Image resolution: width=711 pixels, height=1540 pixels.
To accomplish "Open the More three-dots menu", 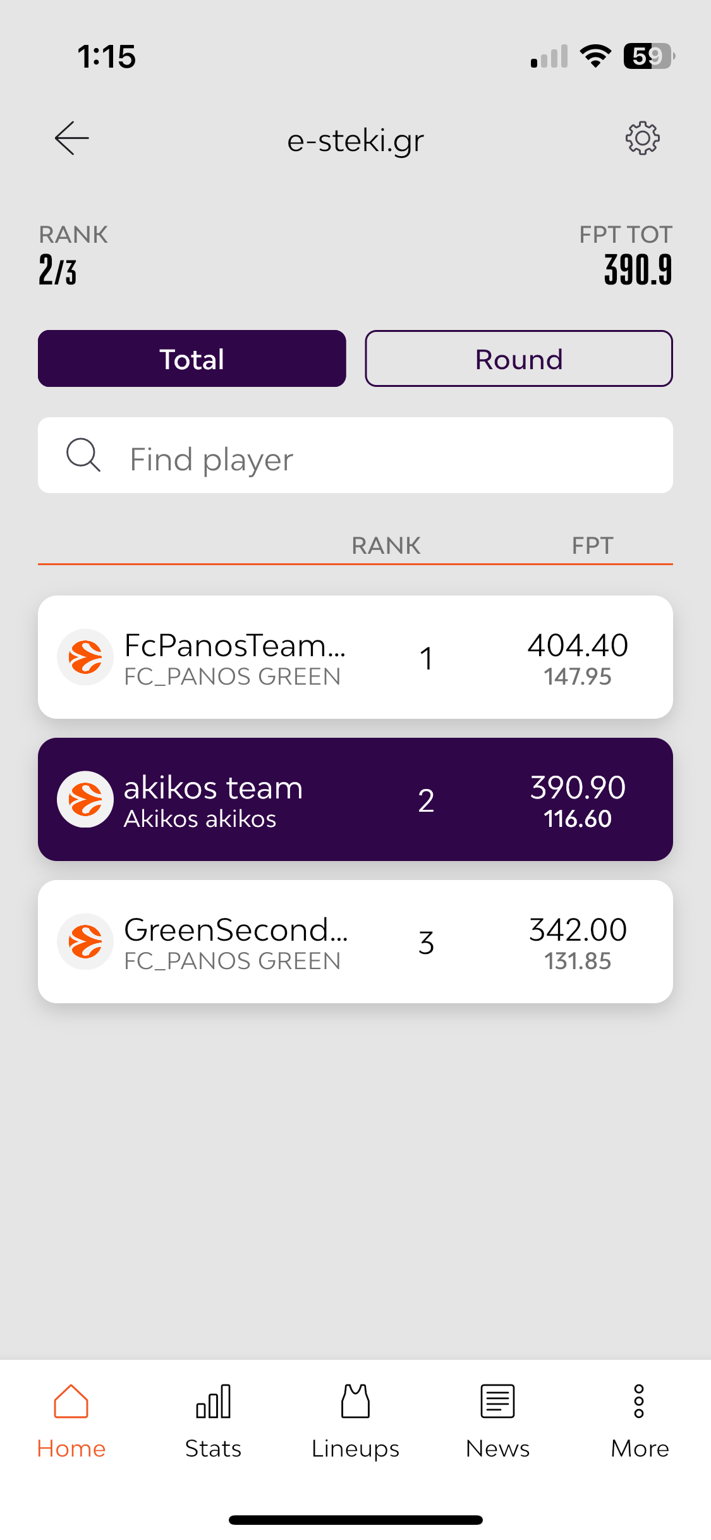I will (639, 1401).
